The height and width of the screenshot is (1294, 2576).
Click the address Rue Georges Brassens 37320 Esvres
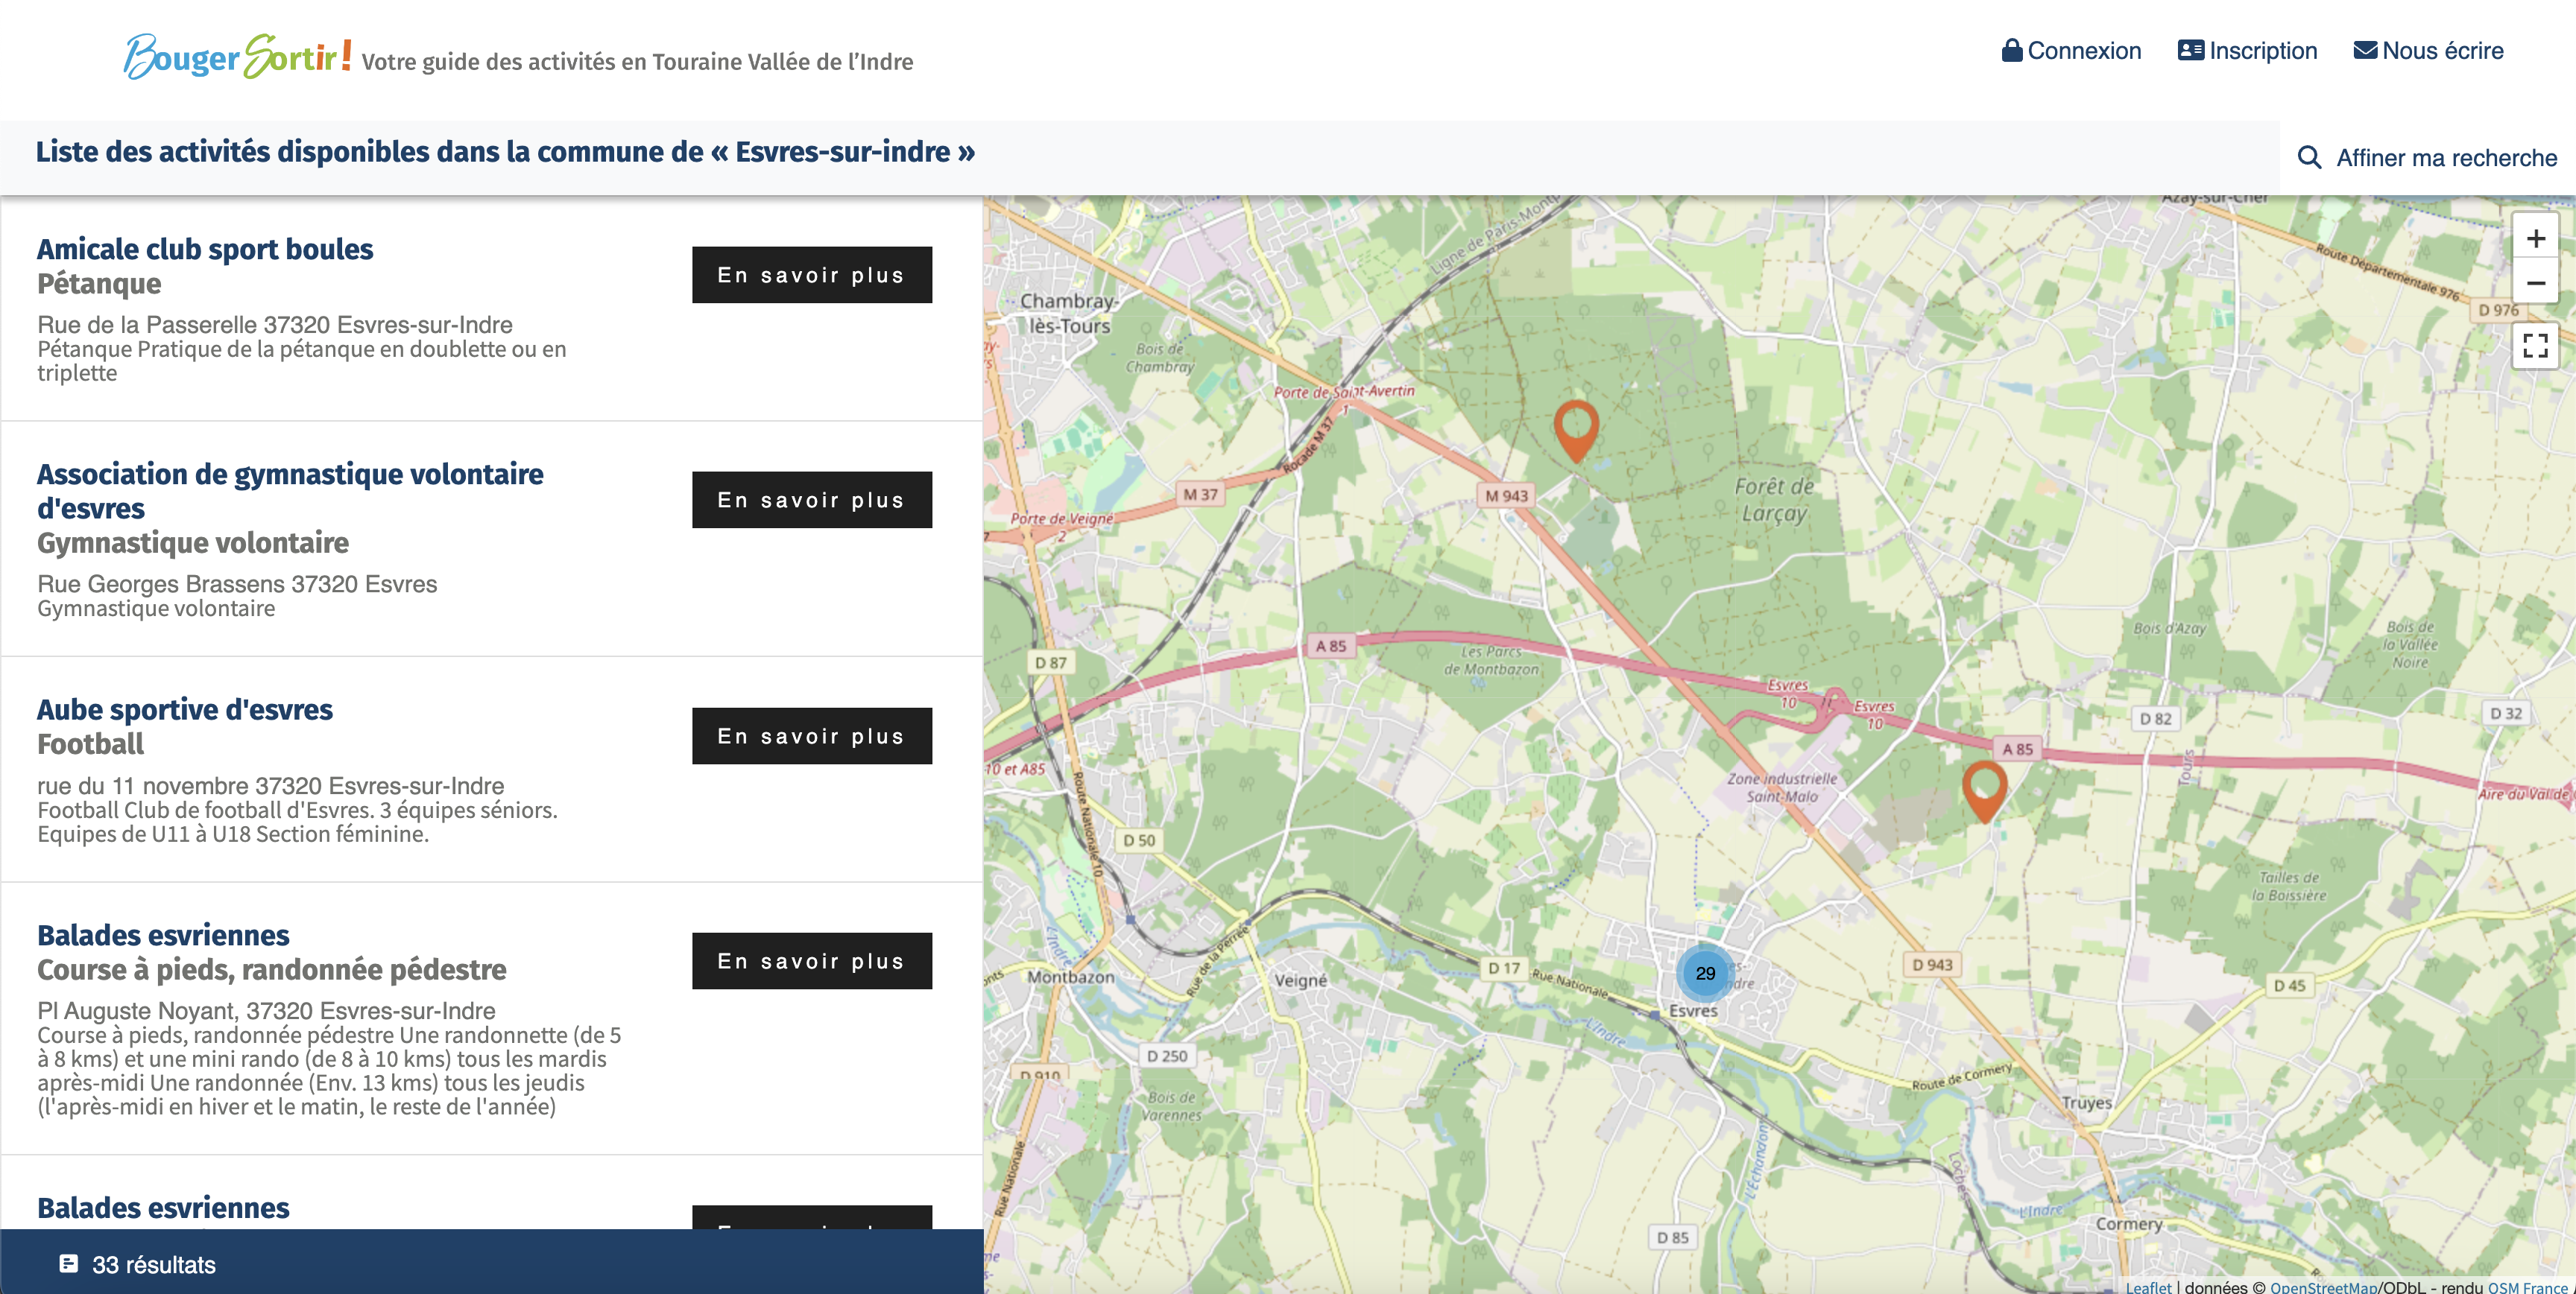tap(237, 583)
